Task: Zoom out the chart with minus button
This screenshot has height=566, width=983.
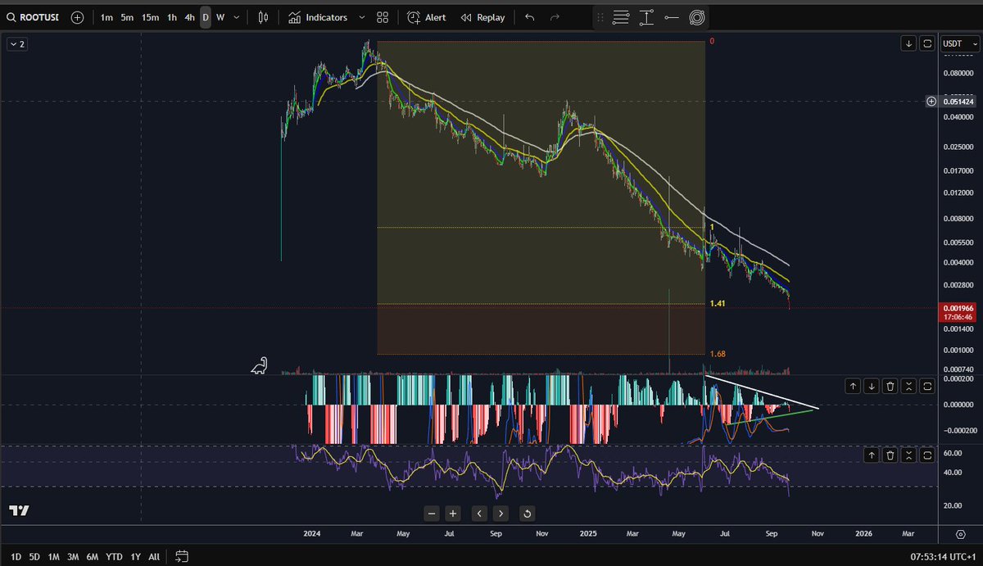Action: click(x=433, y=514)
